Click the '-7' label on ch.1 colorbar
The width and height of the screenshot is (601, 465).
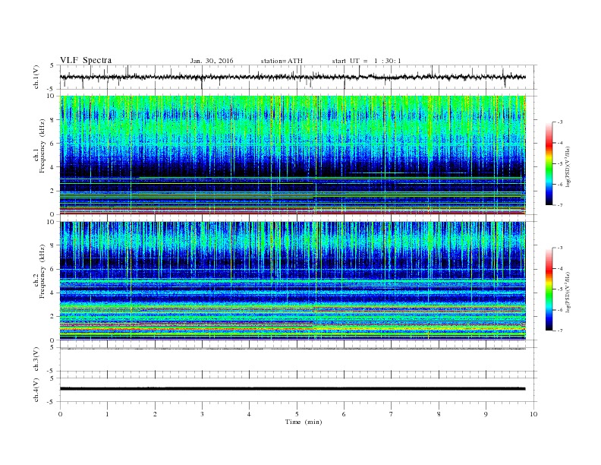(x=560, y=205)
